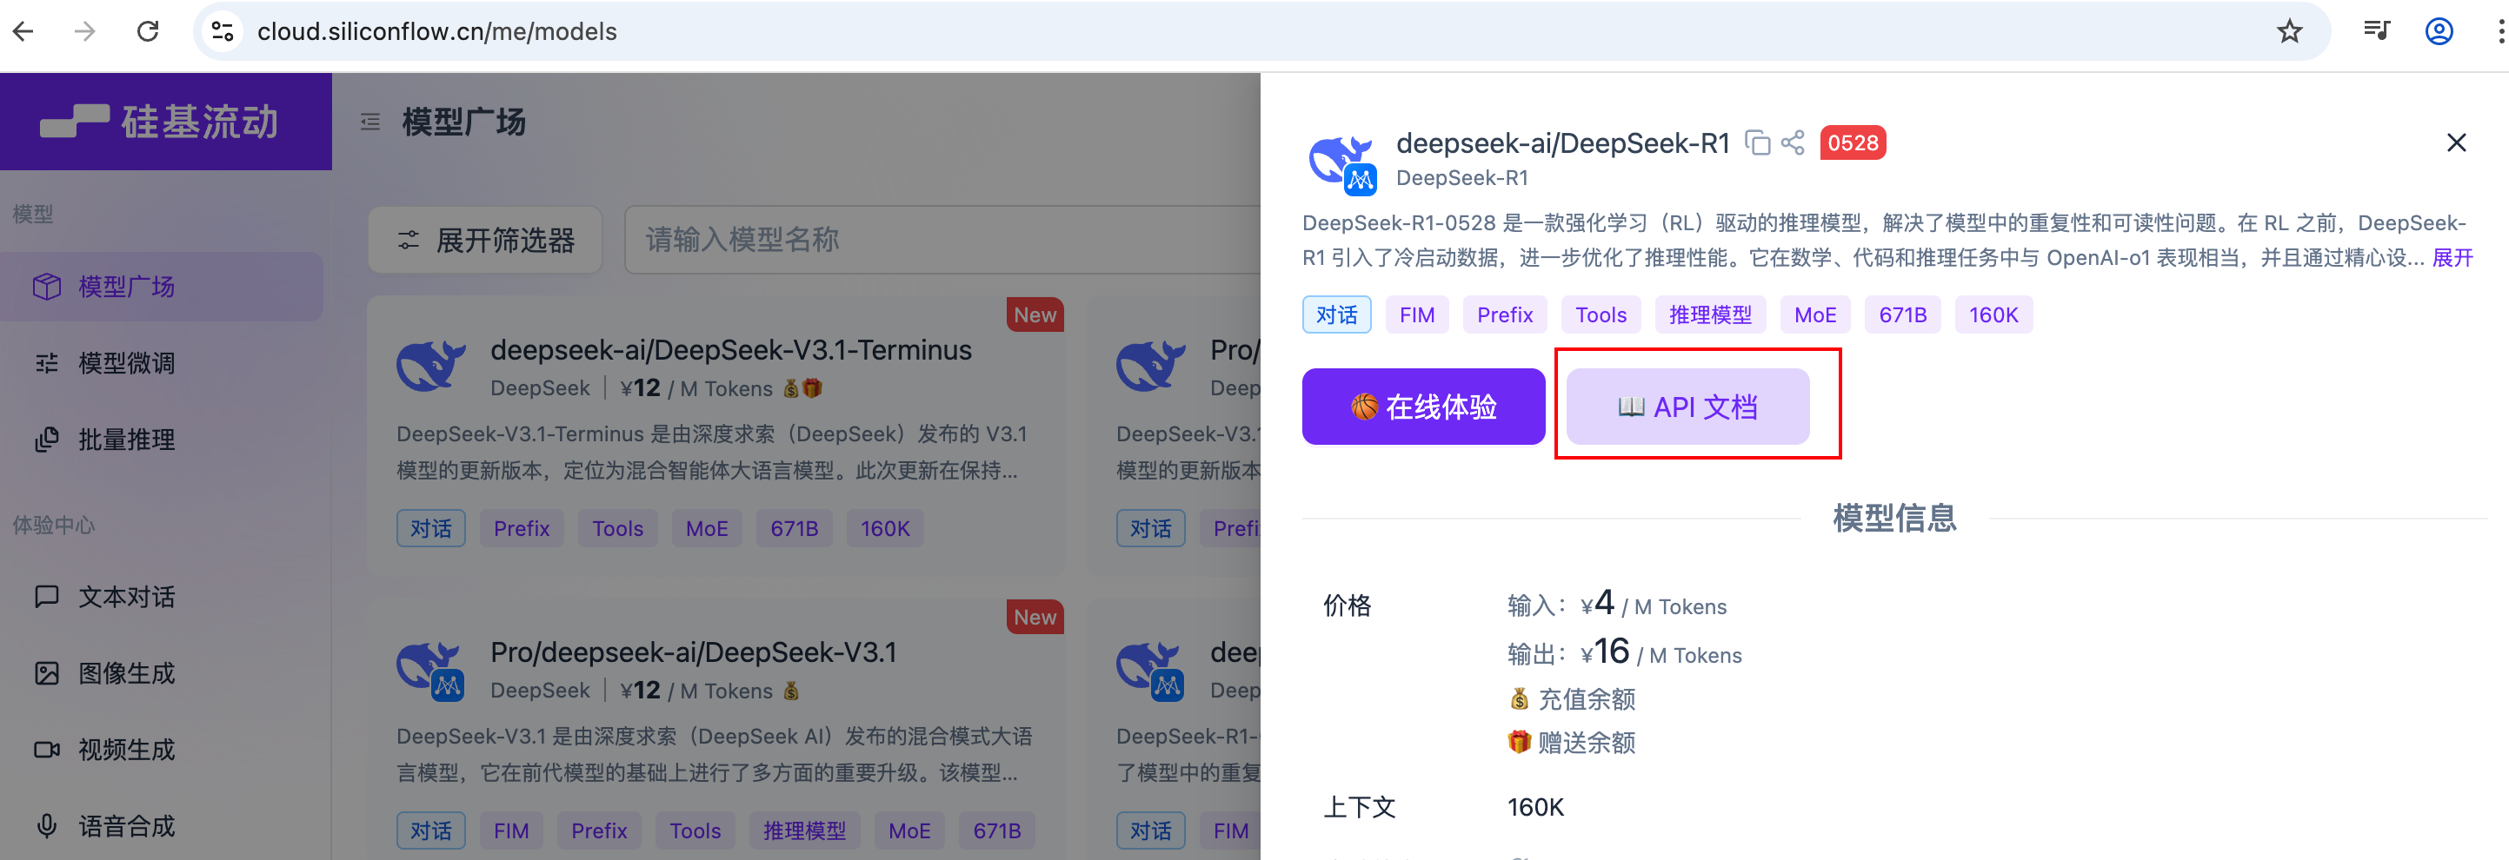Copy the deepseek-ai/DeepSeek-R1 model name

click(1757, 143)
